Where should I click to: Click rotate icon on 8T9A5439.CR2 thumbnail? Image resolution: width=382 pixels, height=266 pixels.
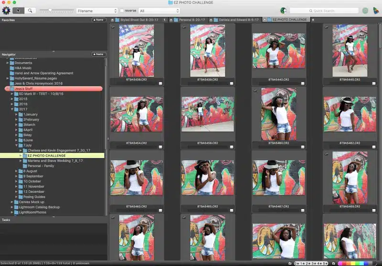[184, 27]
